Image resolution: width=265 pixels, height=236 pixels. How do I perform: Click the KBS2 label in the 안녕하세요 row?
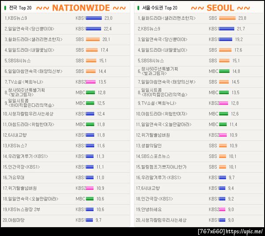click(x=214, y=210)
